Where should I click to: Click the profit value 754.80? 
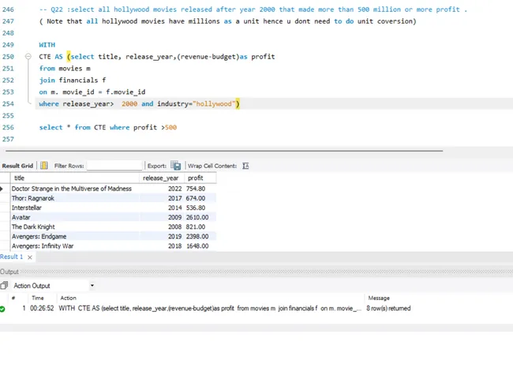(196, 189)
